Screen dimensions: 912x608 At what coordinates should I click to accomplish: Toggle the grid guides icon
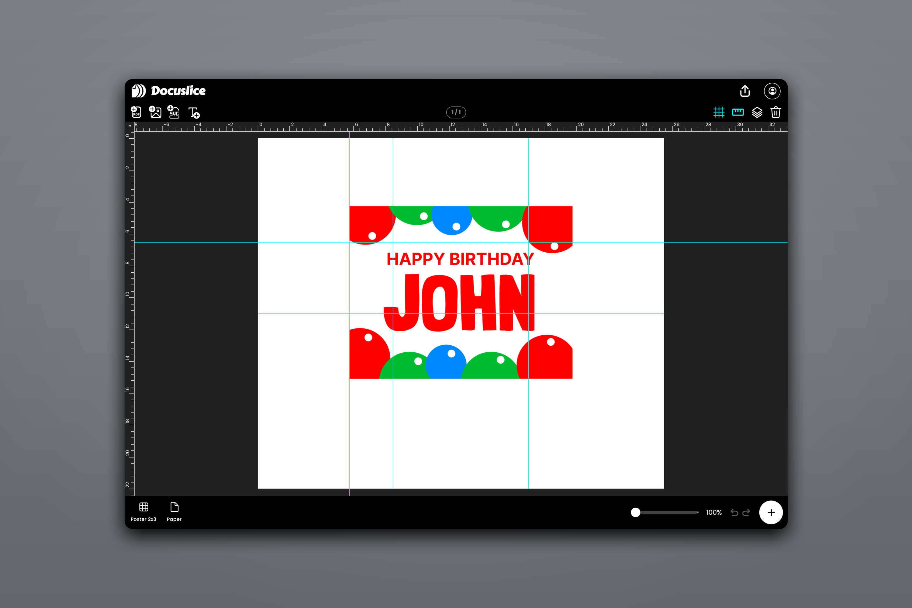(x=719, y=112)
